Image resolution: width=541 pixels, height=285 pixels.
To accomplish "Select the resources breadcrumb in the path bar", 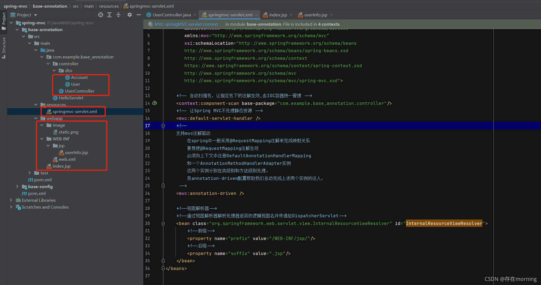I will (109, 6).
